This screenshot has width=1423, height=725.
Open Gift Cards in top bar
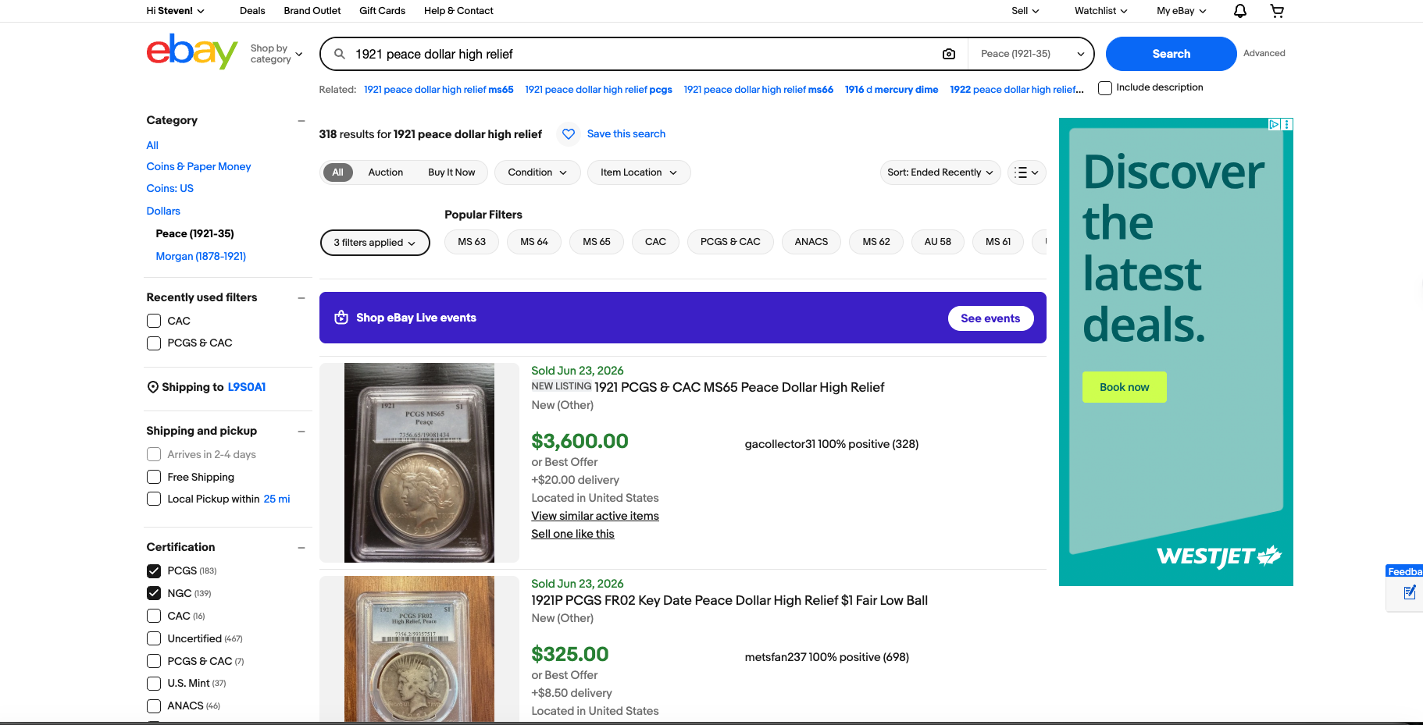click(382, 11)
